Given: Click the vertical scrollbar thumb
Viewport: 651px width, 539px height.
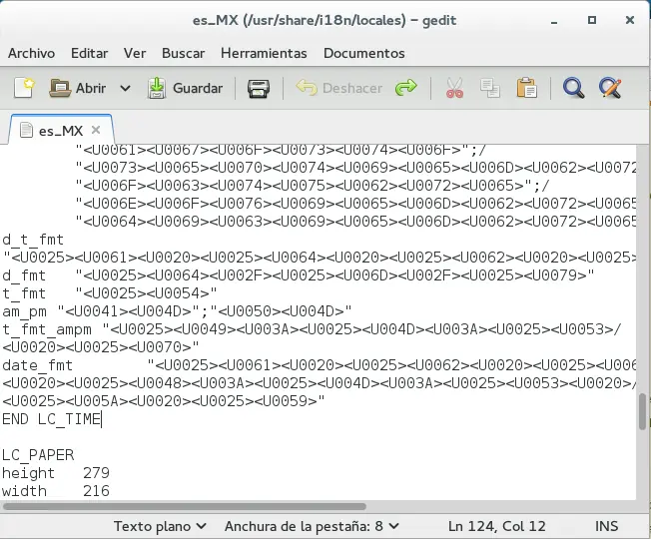Looking at the screenshot, I should [x=642, y=411].
